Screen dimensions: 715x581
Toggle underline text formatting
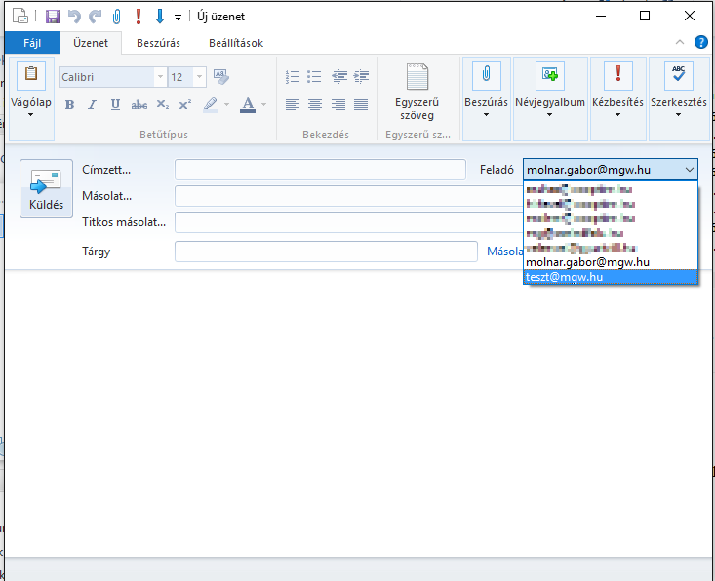pyautogui.click(x=115, y=104)
